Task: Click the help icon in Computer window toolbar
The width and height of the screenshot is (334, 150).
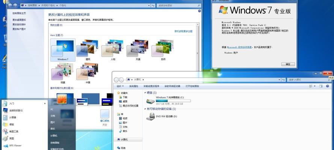Action: [x=327, y=86]
